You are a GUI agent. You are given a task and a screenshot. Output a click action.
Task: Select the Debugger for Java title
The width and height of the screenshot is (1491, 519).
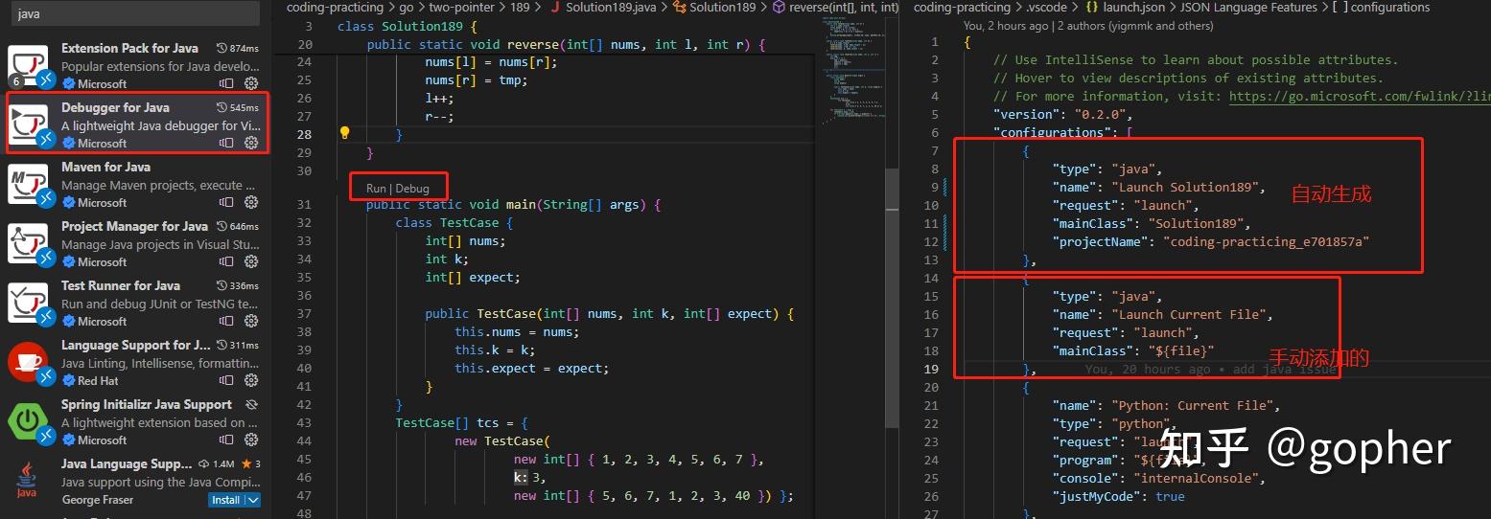point(115,107)
